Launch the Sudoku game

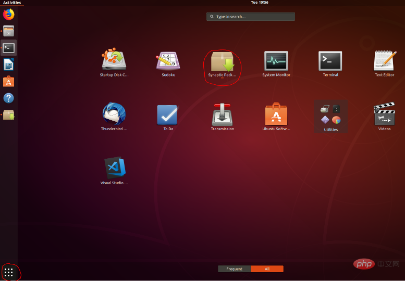(x=168, y=64)
